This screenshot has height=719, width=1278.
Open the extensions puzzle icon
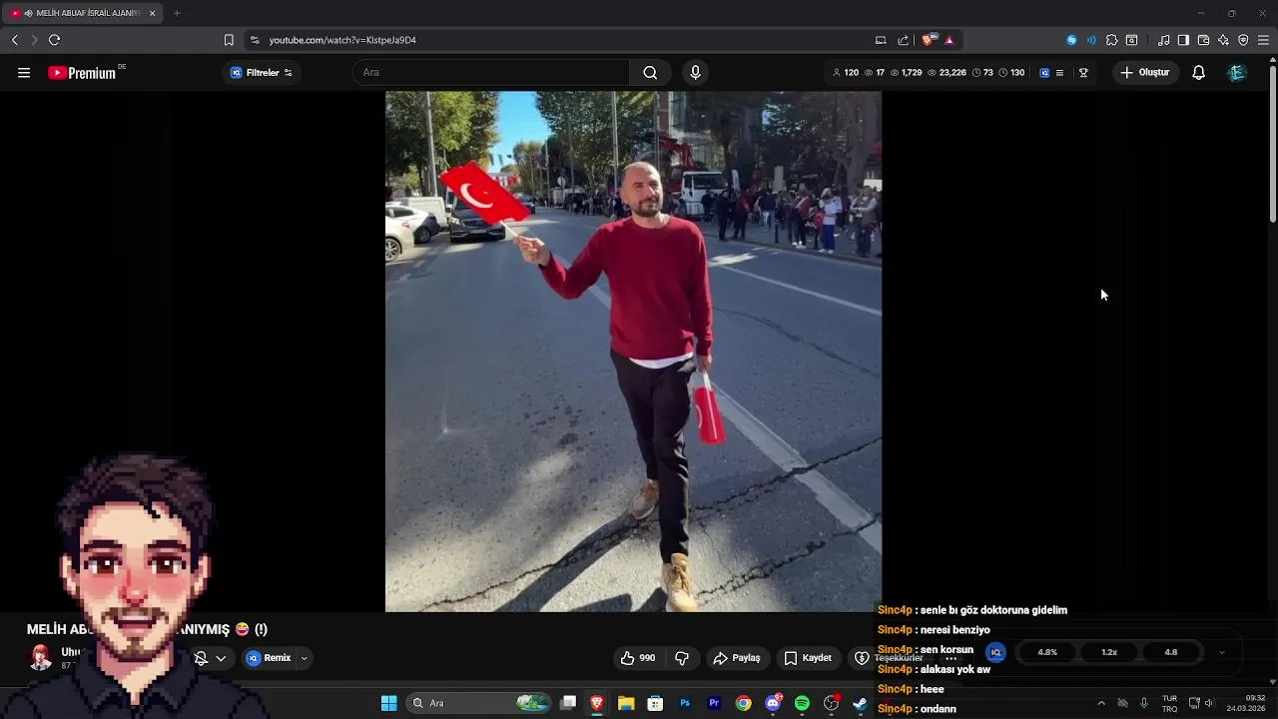1111,40
